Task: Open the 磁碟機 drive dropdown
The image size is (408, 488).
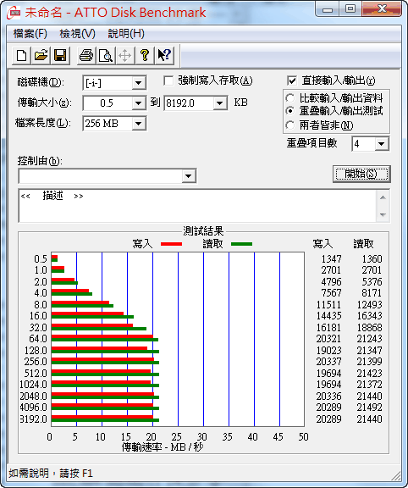Action: (138, 83)
